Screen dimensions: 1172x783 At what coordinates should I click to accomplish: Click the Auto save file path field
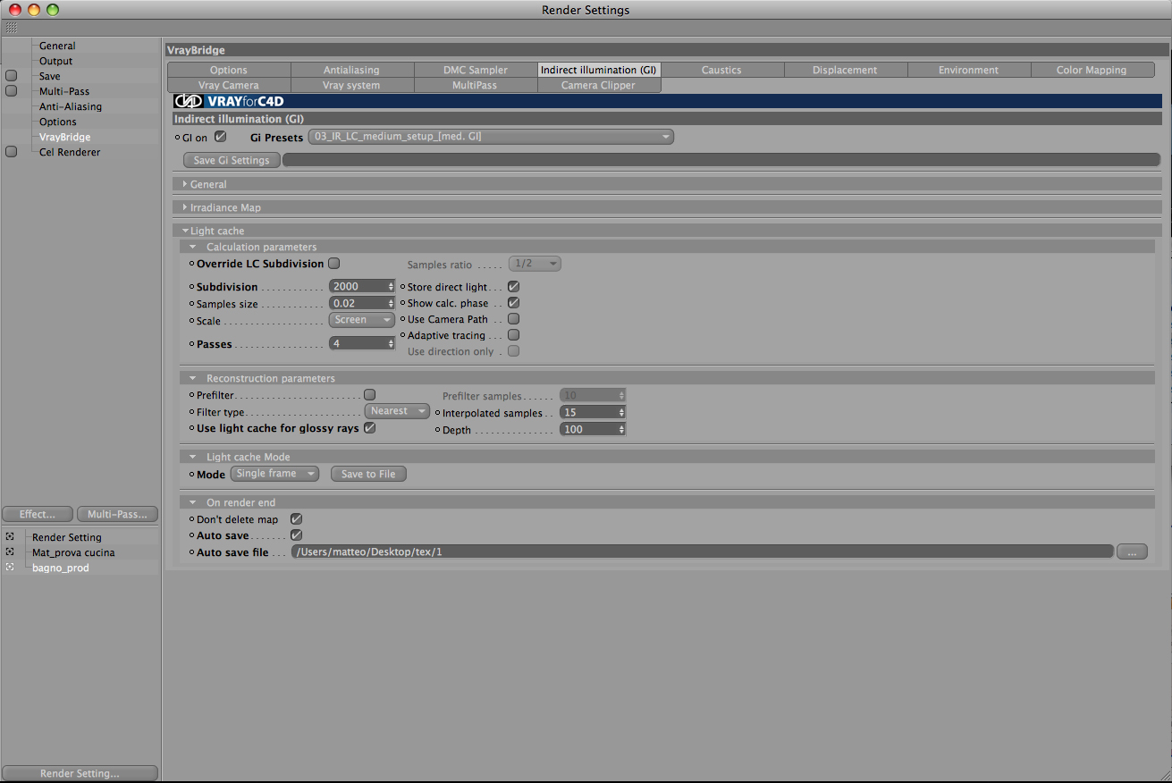[x=702, y=551]
